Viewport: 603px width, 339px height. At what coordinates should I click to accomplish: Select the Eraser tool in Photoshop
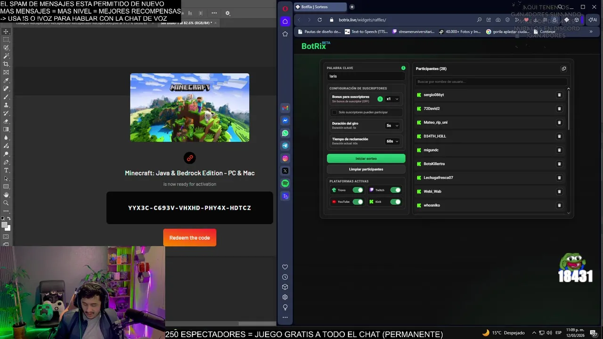[6, 121]
